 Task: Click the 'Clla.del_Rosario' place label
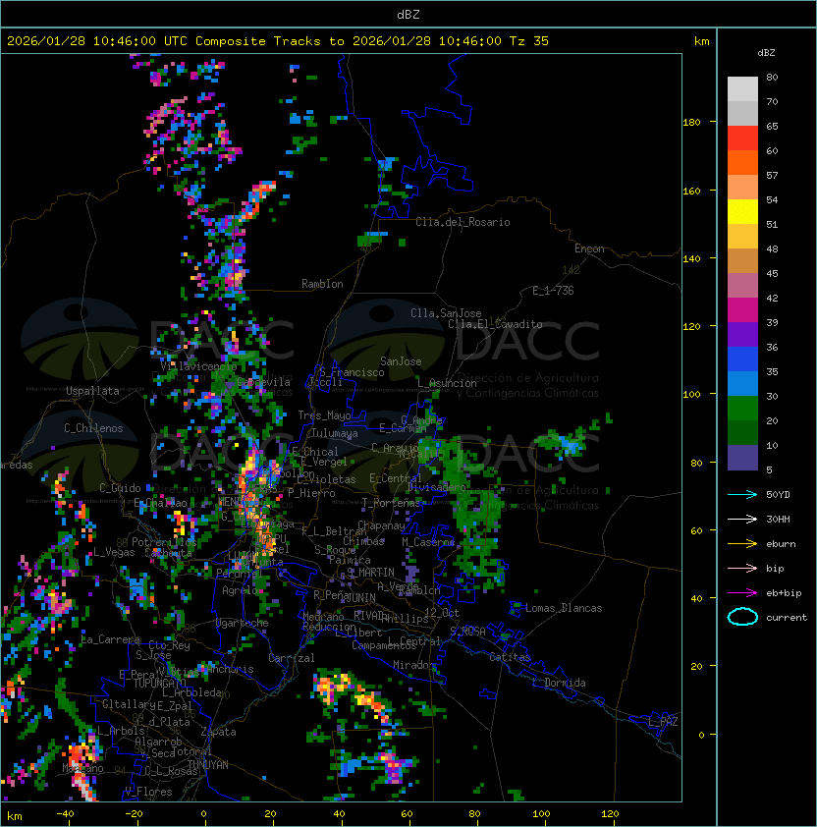463,222
